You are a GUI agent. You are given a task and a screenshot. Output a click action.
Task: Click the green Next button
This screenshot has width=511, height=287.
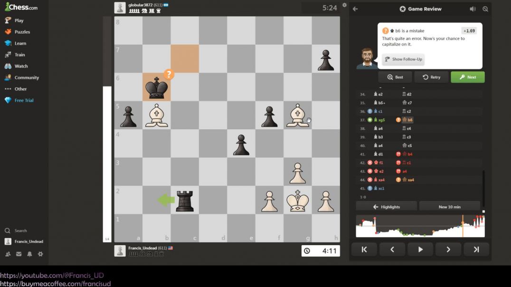tap(468, 77)
